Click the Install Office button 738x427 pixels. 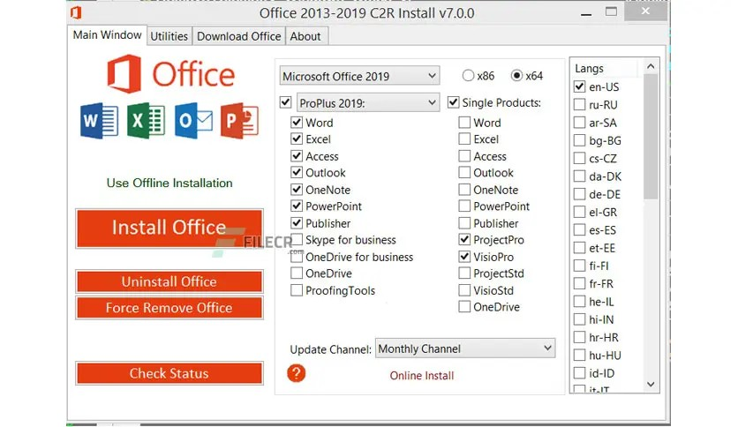tap(169, 228)
